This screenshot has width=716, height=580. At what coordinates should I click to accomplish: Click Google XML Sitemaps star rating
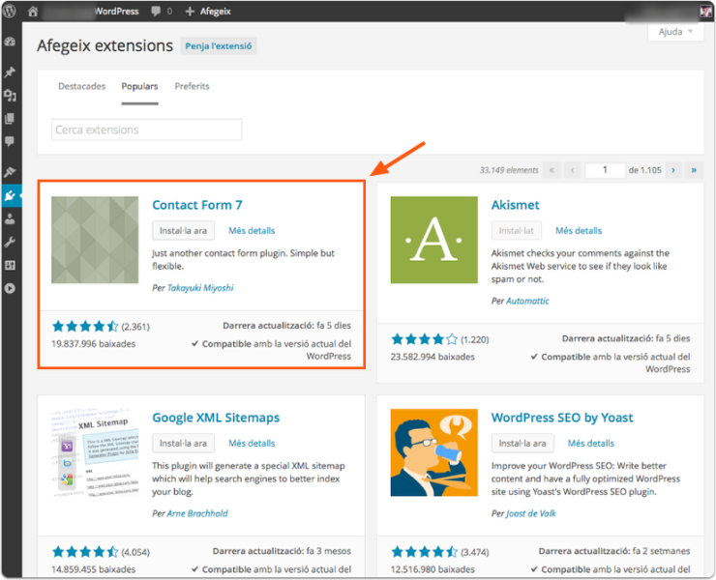pos(85,552)
